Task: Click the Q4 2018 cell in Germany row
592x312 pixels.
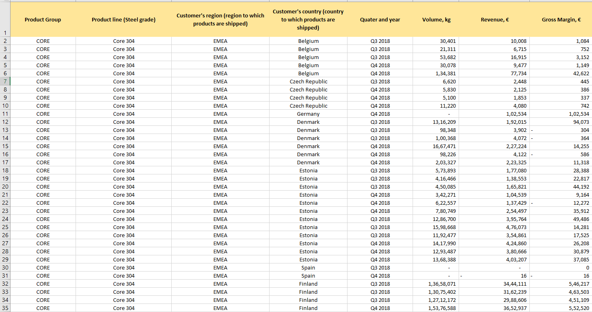Action: [380, 114]
